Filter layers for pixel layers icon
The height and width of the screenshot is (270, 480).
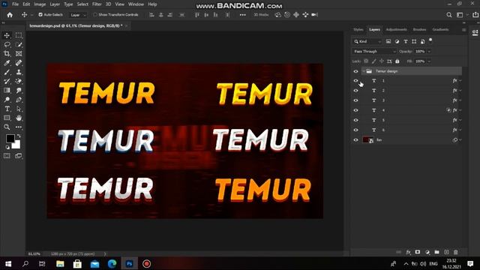tap(388, 41)
